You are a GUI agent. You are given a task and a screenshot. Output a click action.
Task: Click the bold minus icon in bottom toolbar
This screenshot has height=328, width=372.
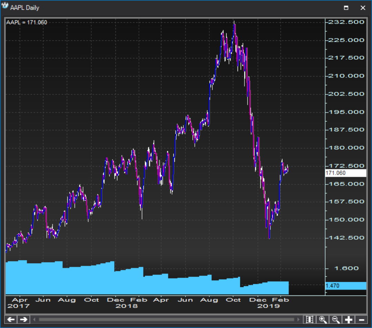(x=361, y=319)
